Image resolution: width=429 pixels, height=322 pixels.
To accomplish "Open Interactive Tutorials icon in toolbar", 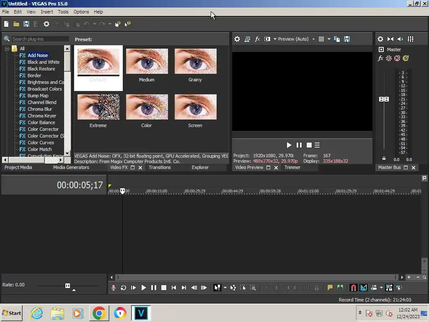I will 118,24.
